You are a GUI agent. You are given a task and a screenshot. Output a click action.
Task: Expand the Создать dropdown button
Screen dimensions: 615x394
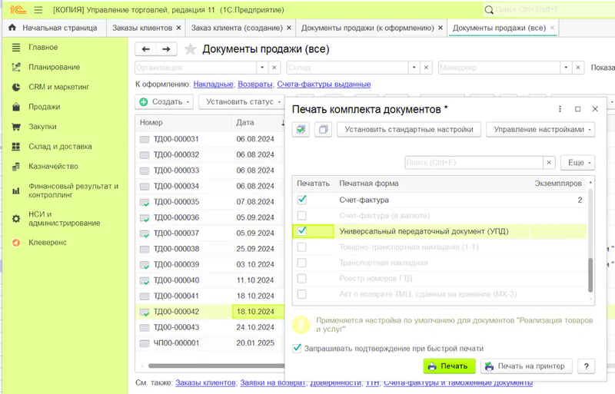[x=165, y=101]
